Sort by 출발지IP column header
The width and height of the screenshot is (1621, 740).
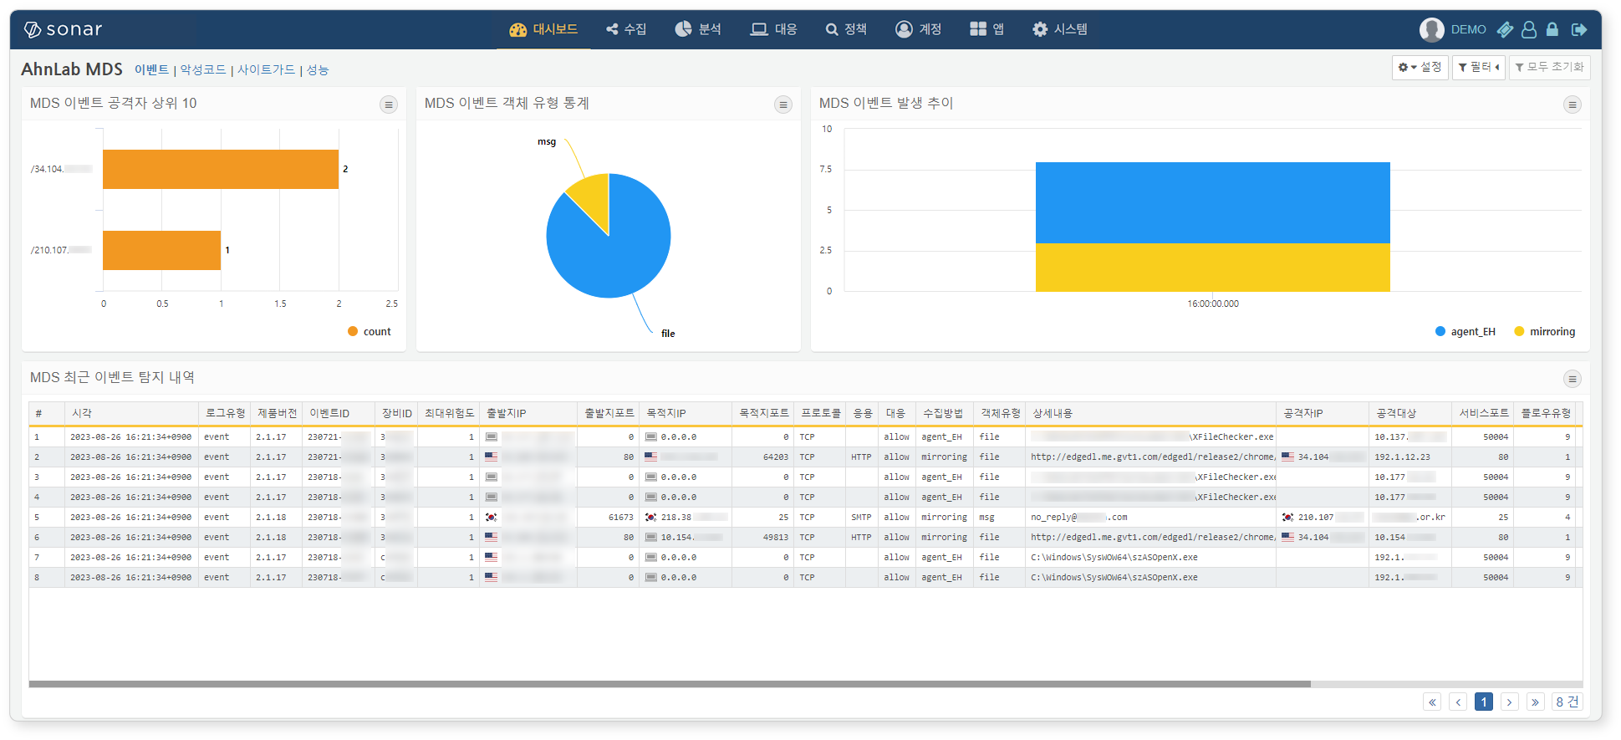coord(528,413)
